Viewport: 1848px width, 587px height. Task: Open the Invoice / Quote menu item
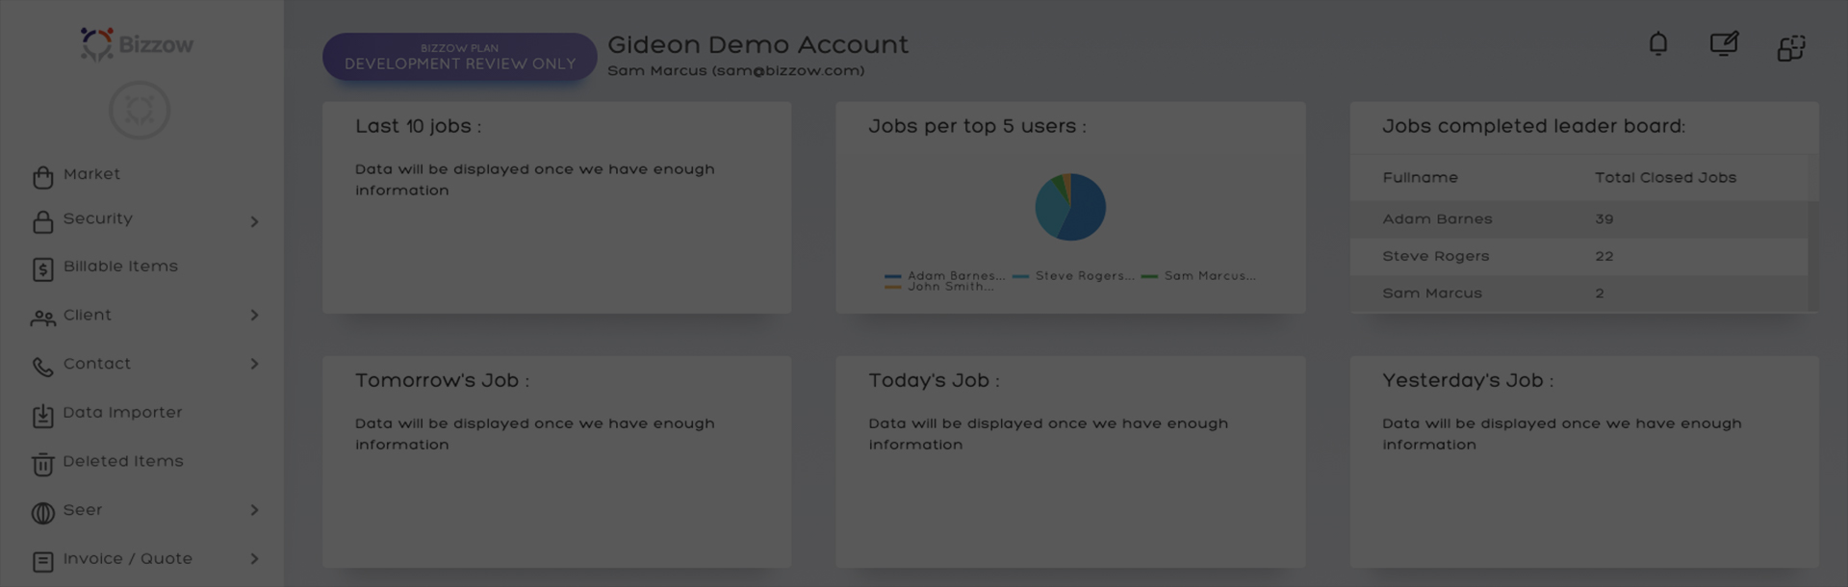tap(127, 559)
